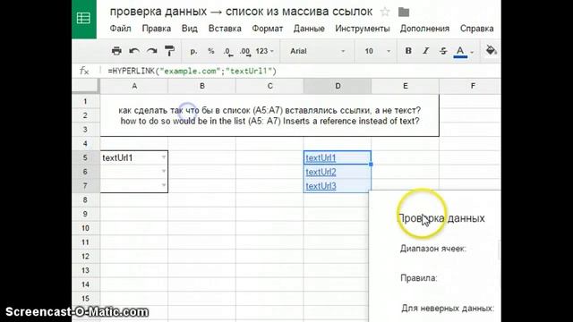Format as currency (р.)

(193, 52)
